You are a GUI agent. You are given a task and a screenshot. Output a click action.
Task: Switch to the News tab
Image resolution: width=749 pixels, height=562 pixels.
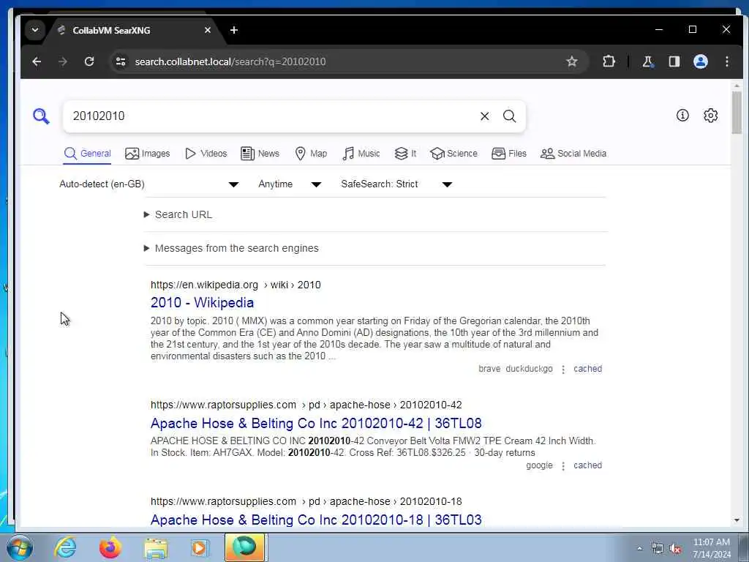(260, 154)
